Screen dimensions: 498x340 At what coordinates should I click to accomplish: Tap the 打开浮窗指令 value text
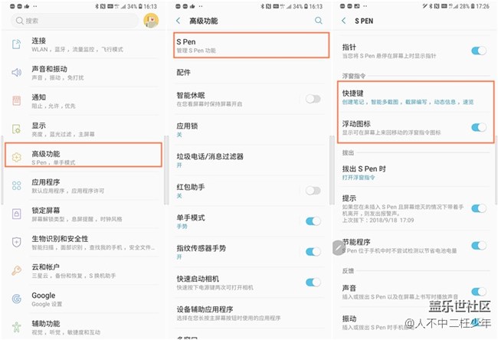(359, 178)
